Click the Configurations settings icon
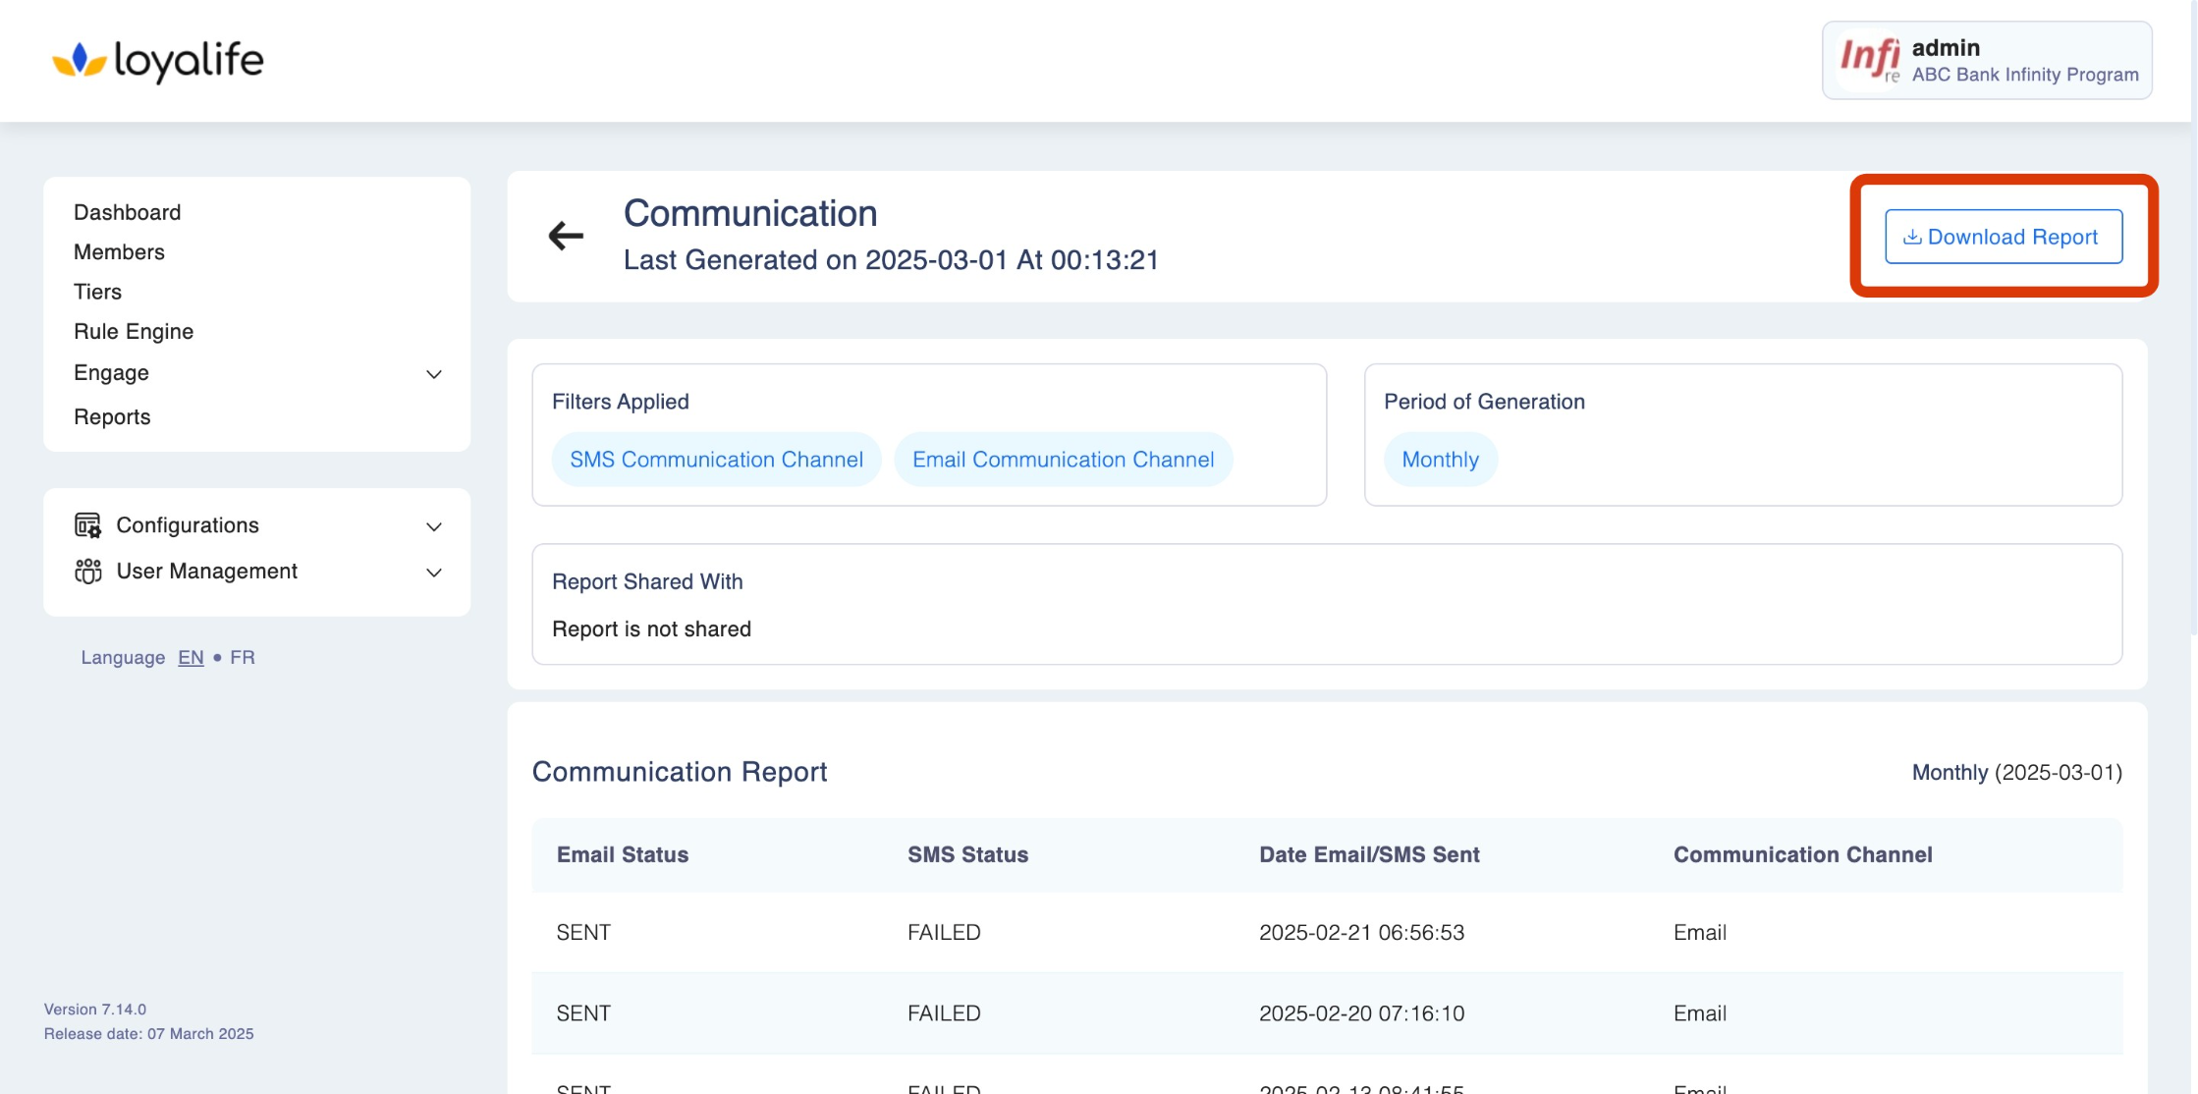 (x=87, y=525)
